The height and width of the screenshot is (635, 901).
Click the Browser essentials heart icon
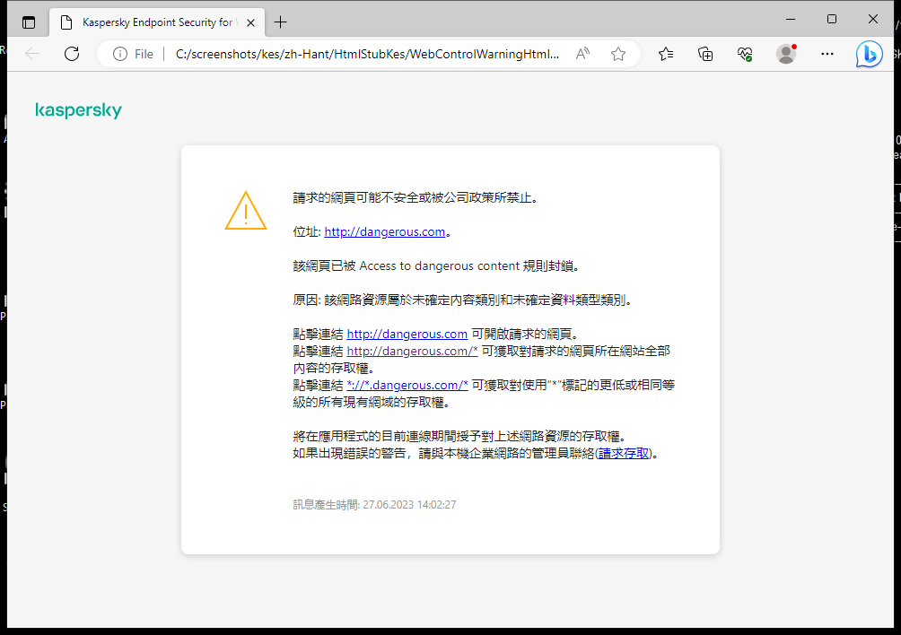pos(744,54)
